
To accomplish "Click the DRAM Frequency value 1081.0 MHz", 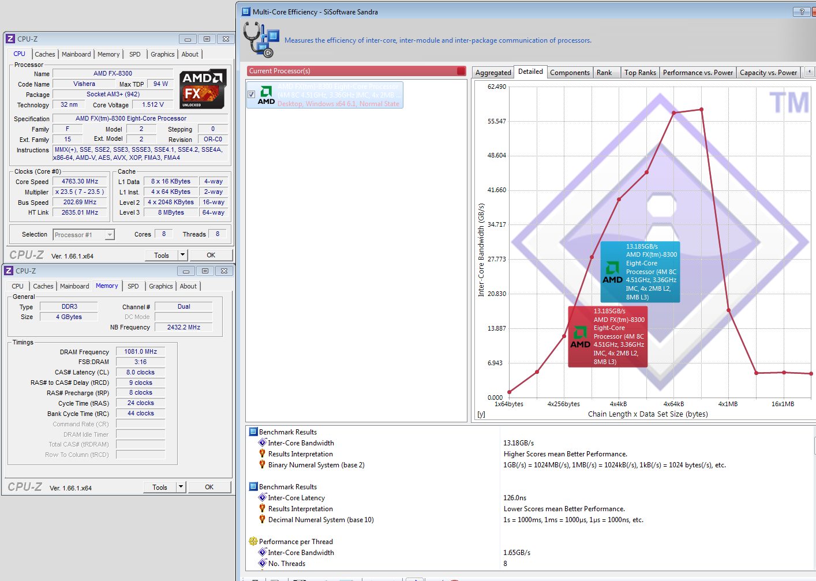I will (141, 351).
